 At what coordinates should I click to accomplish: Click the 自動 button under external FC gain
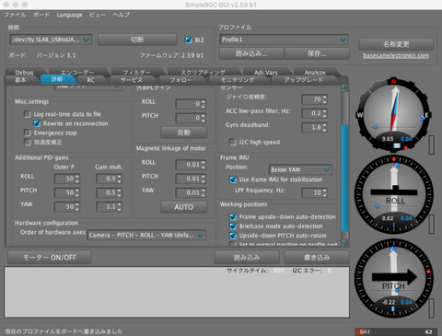184,133
